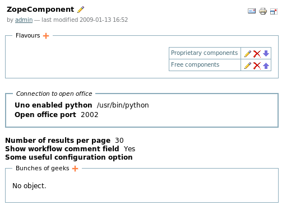This screenshot has height=205, width=282.
Task: Select the Flavours group label
Action: coord(28,35)
